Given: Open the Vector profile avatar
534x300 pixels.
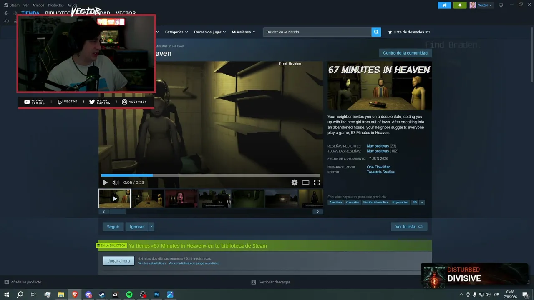Looking at the screenshot, I should (473, 5).
